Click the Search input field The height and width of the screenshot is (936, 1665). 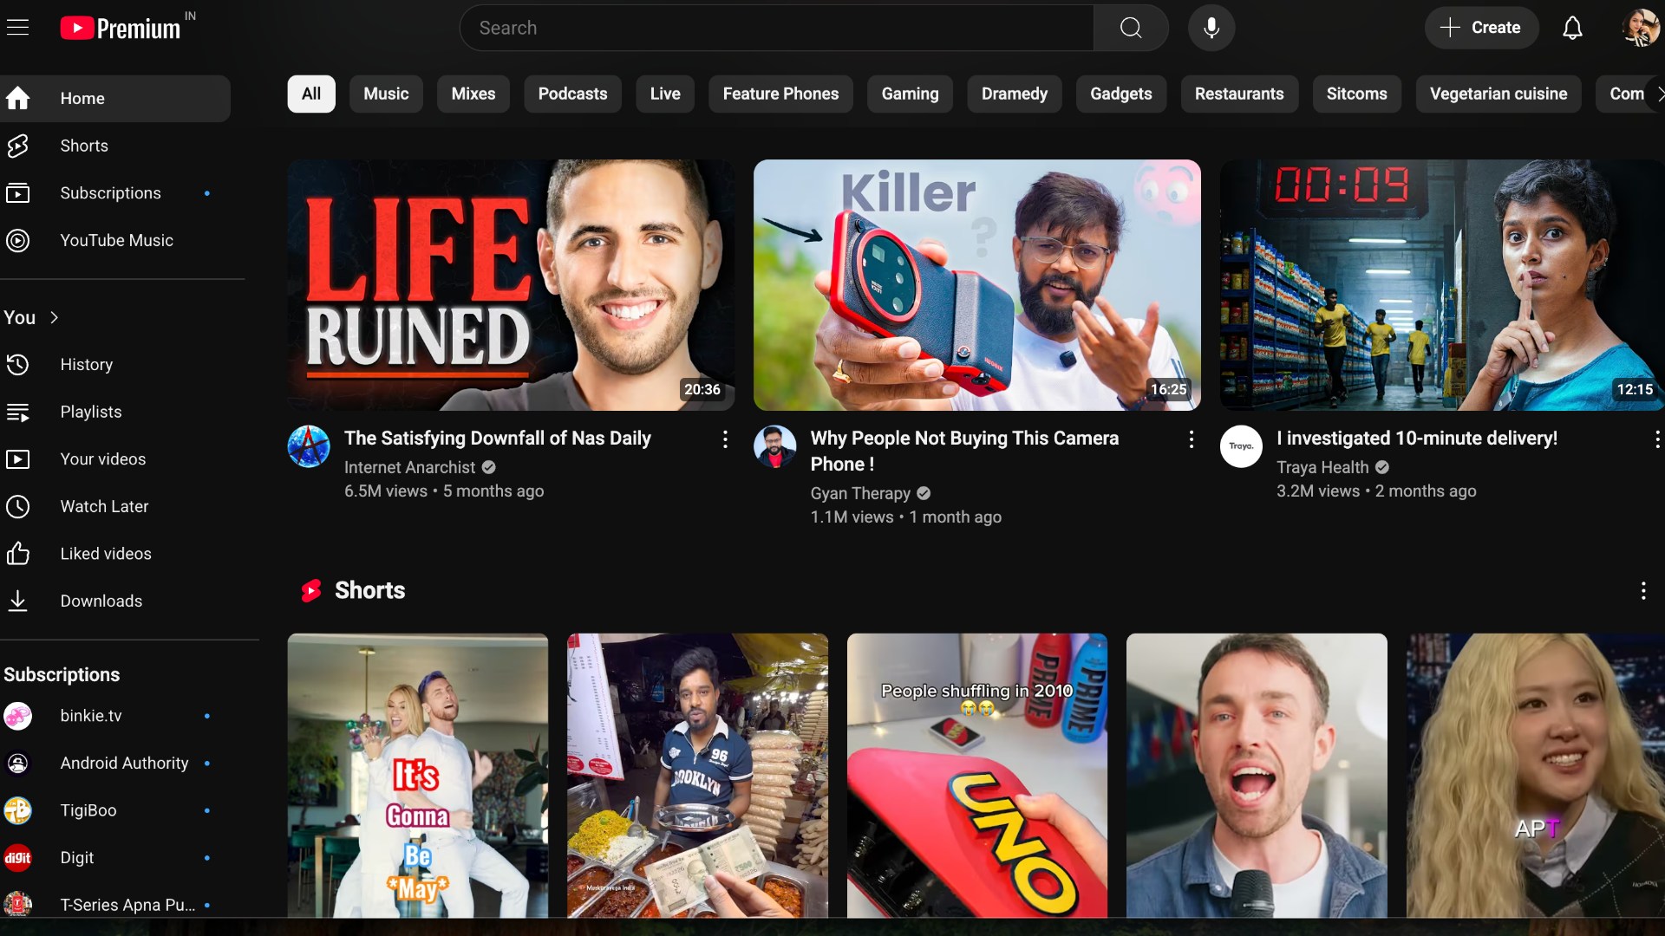(x=776, y=28)
